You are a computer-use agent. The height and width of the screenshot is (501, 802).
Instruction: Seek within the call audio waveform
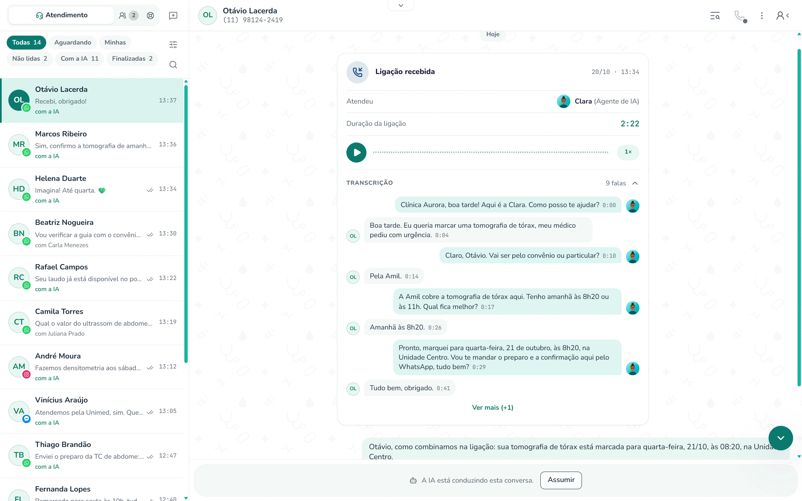point(490,153)
